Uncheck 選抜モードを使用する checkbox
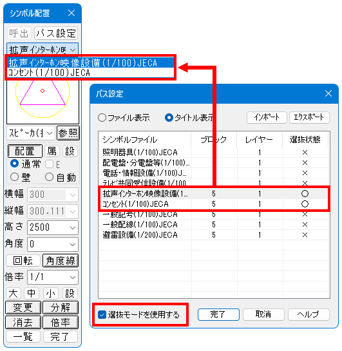The image size is (342, 351). tap(102, 315)
